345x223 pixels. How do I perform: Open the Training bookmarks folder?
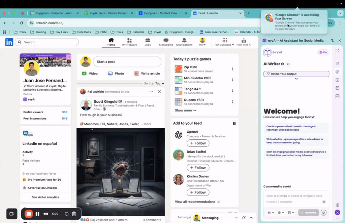(x=38, y=32)
